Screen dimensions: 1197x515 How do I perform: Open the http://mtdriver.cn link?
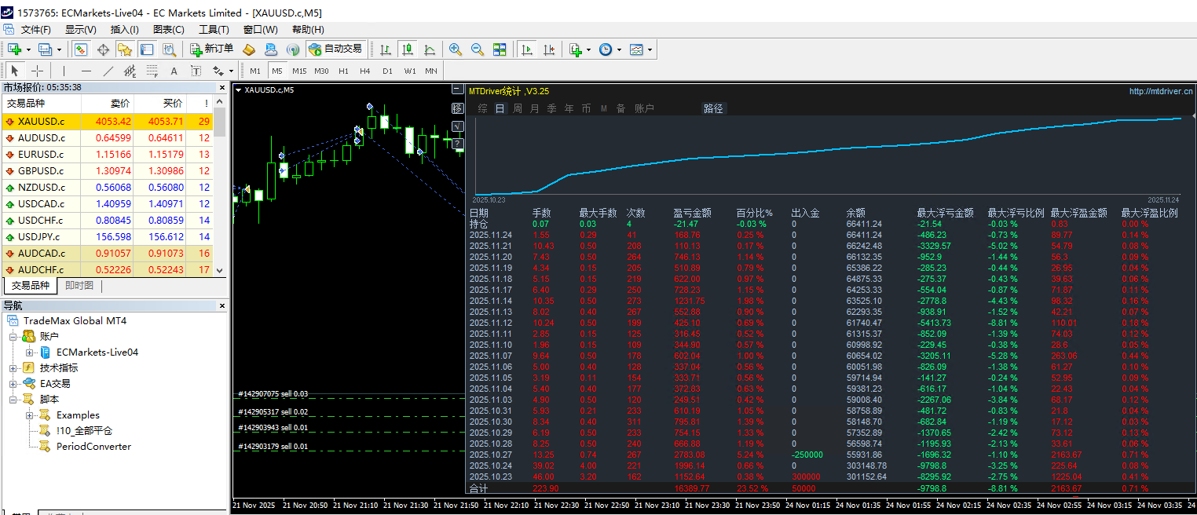coord(1160,91)
